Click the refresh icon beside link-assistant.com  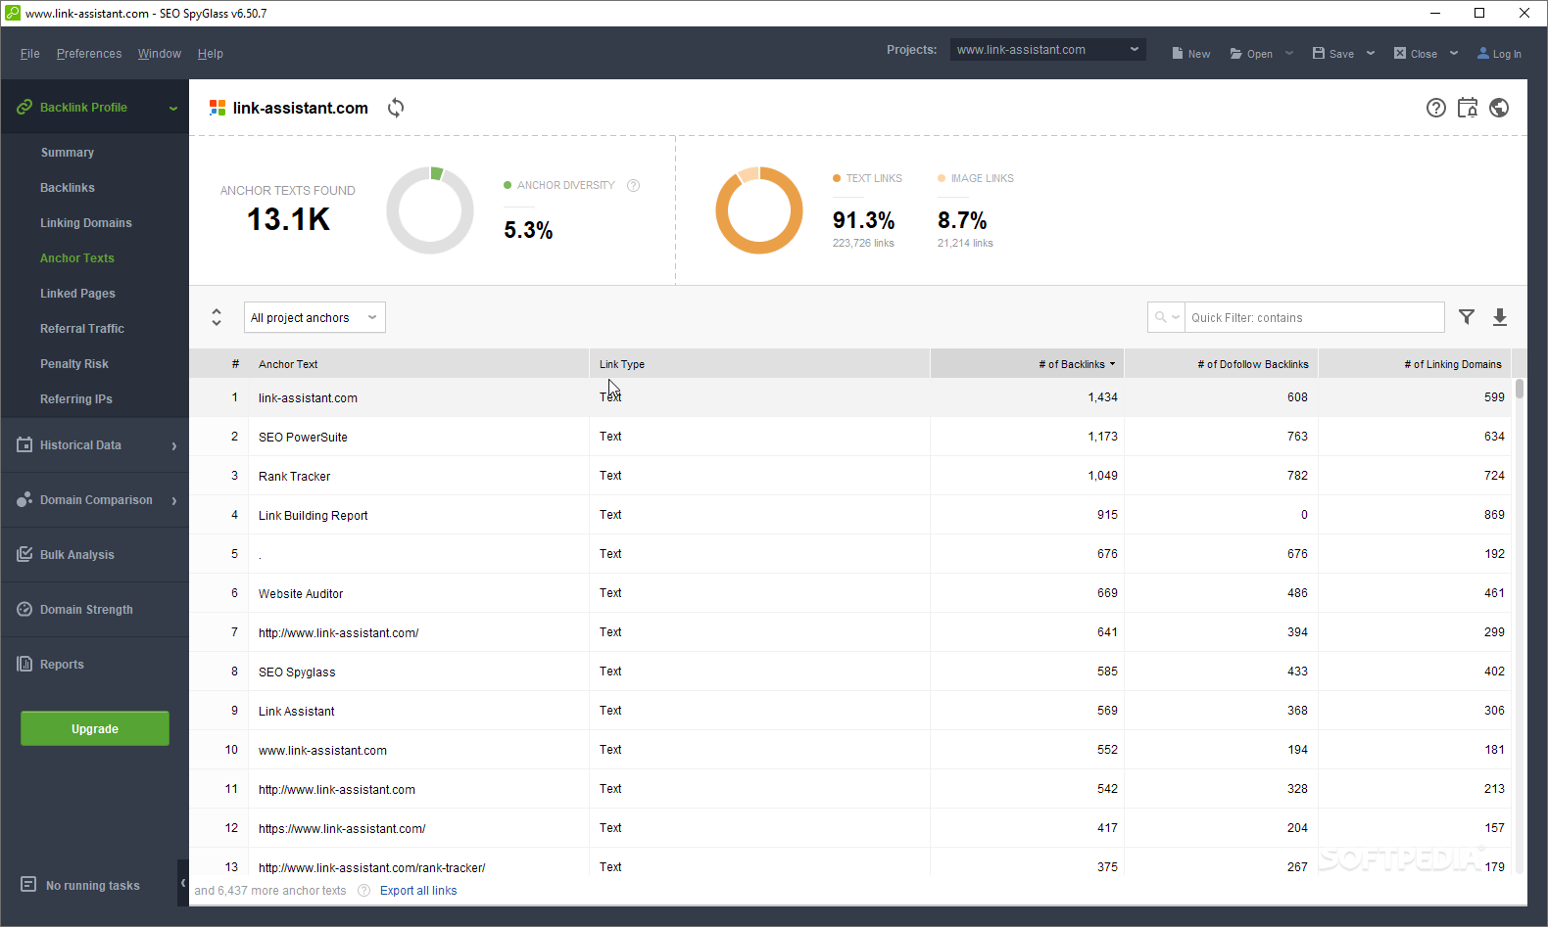pos(396,108)
